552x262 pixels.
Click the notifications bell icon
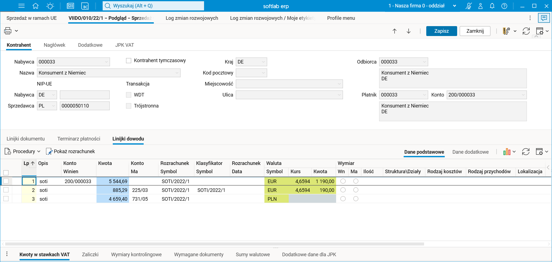point(492,6)
